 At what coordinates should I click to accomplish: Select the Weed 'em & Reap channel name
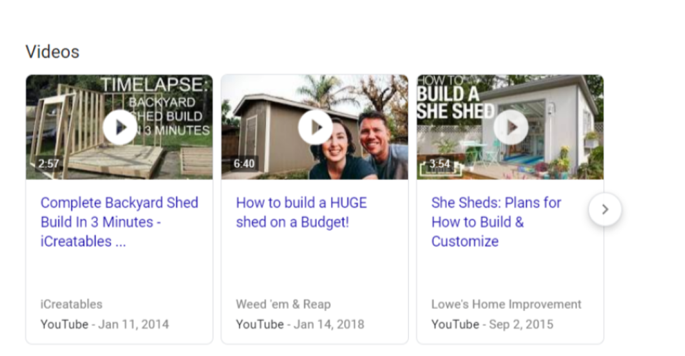(283, 304)
